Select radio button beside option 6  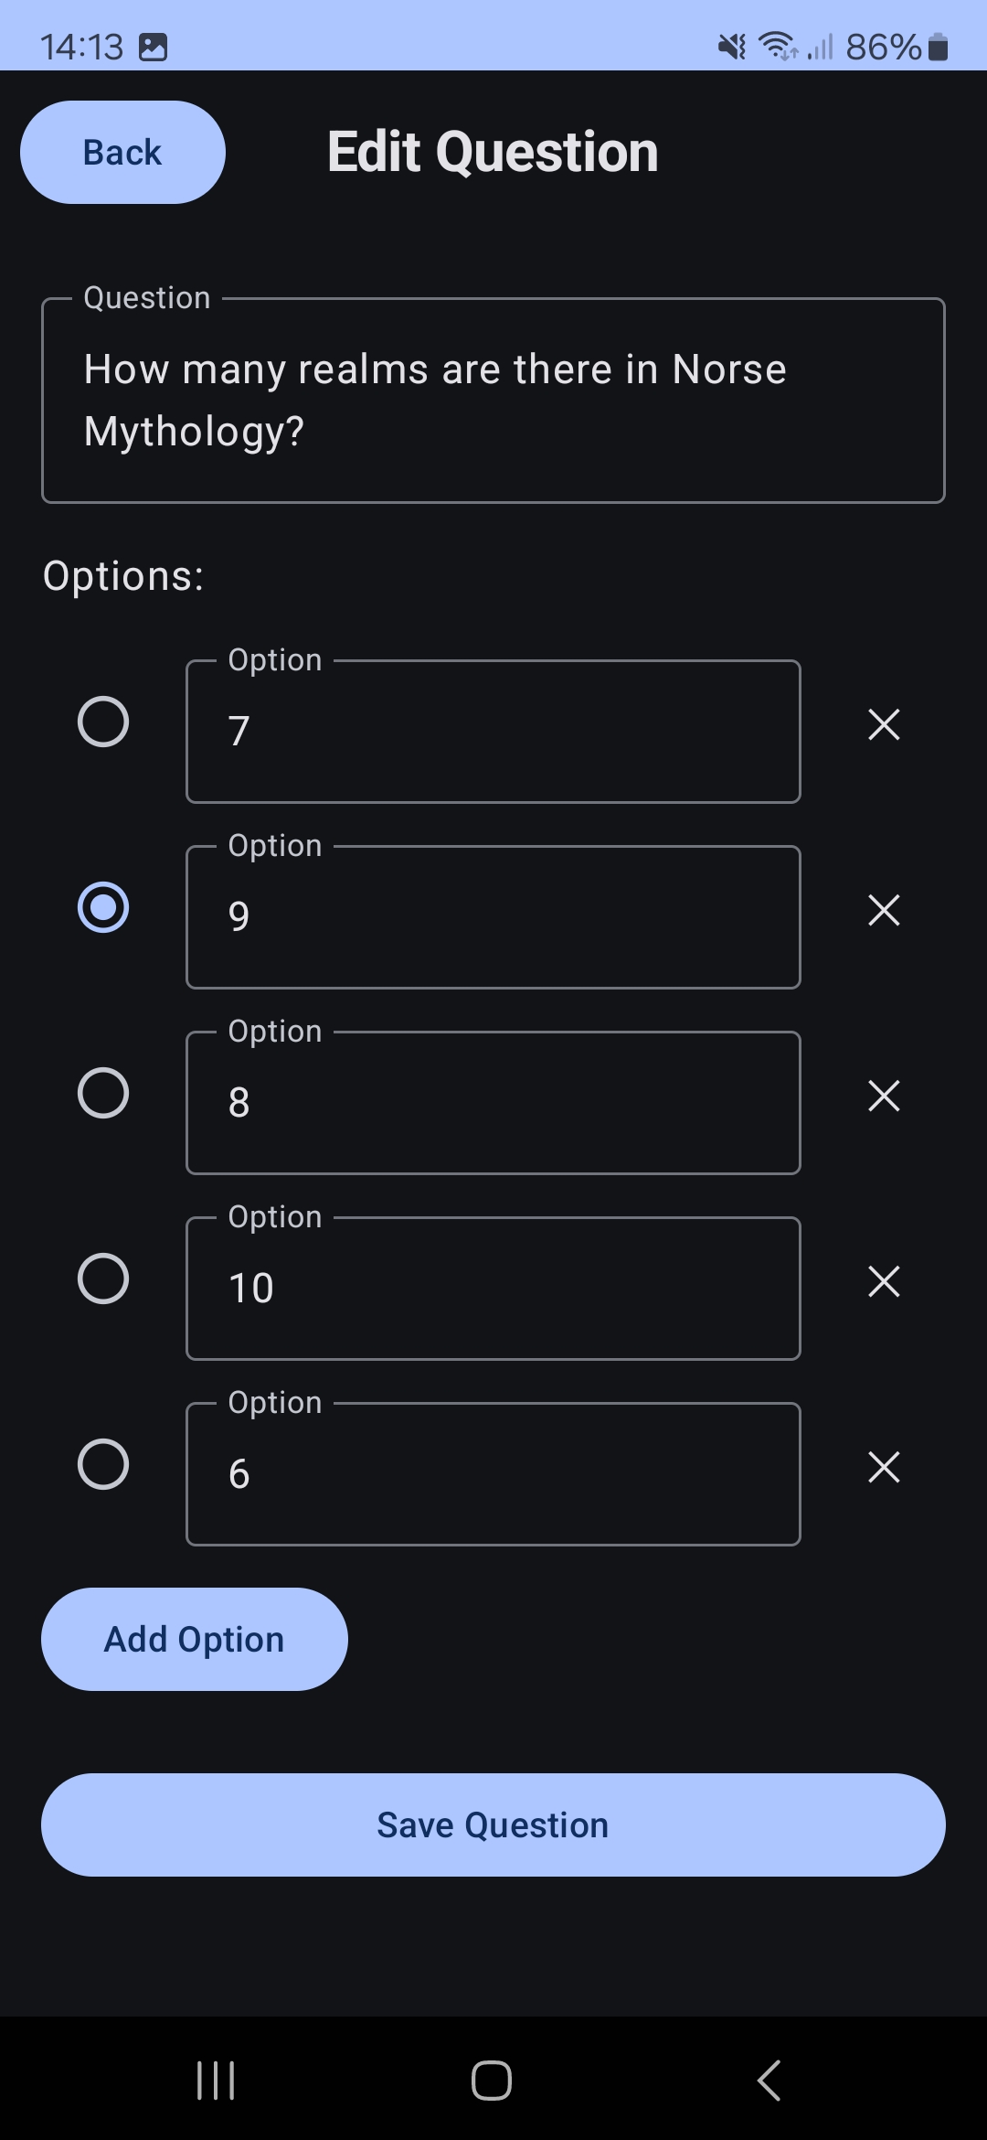click(103, 1464)
